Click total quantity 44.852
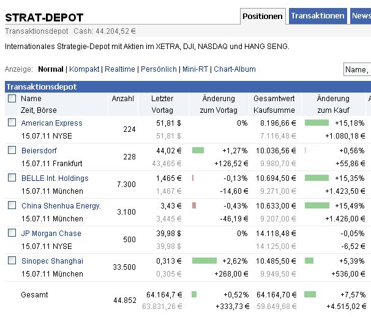 coord(125,300)
